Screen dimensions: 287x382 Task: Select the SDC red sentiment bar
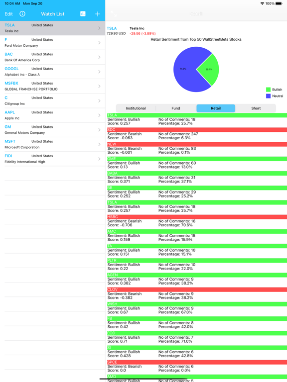point(197,130)
